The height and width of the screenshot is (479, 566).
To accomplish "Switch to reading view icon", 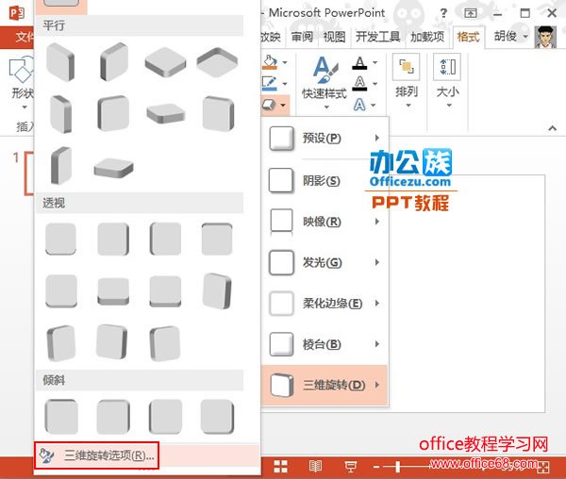I will (315, 467).
